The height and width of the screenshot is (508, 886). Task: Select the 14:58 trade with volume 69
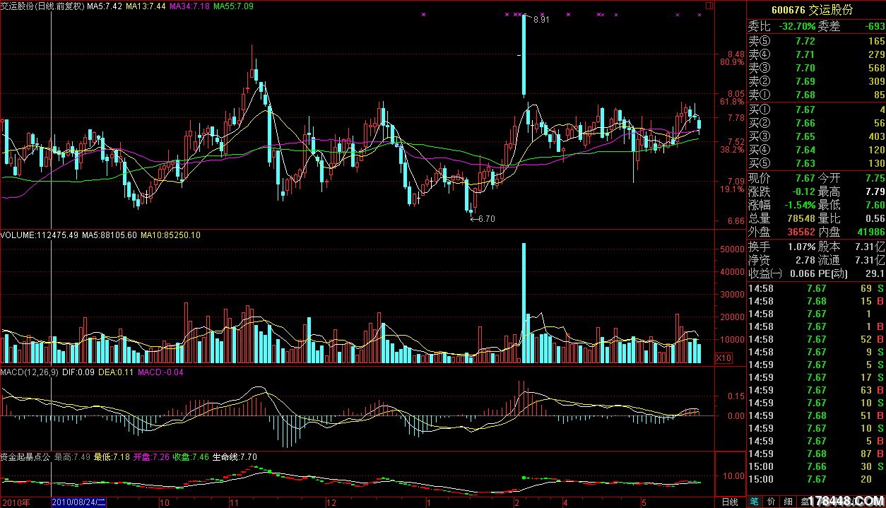pyautogui.click(x=816, y=288)
